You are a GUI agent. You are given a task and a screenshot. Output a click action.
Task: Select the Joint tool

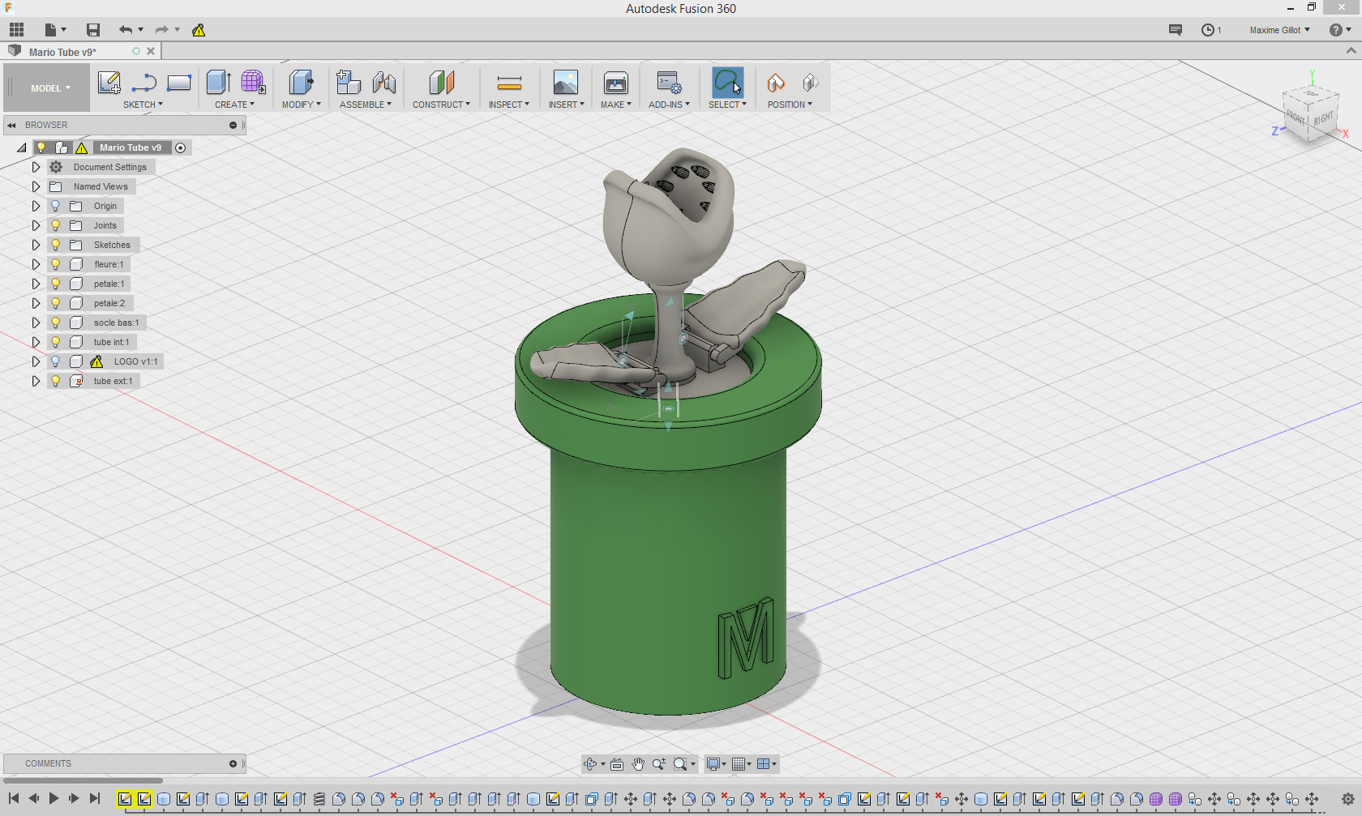pyautogui.click(x=384, y=83)
